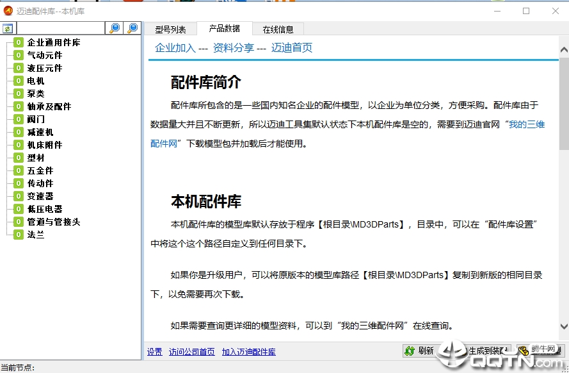Switch to 型号列表 tab

[170, 29]
